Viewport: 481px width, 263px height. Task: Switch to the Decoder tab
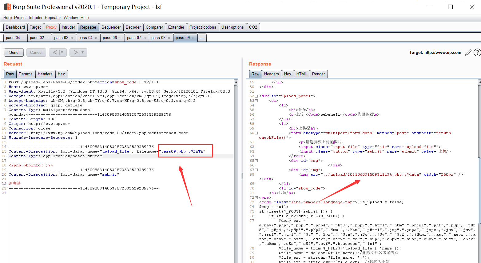point(133,27)
